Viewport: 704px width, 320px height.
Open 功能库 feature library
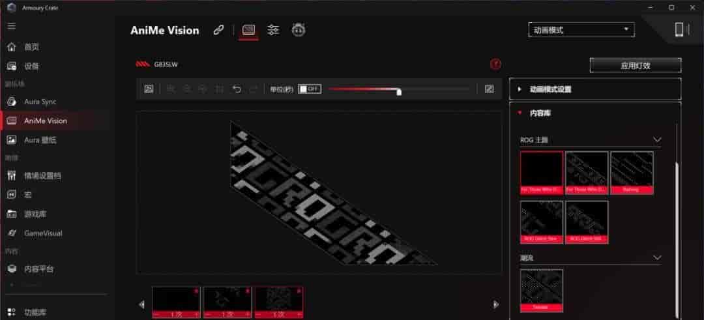tap(35, 312)
